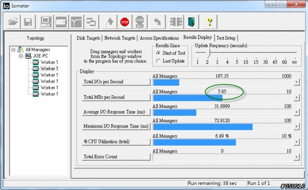The width and height of the screenshot is (308, 190).
Task: Click the Stop All tests icon
Action: [x=140, y=22]
